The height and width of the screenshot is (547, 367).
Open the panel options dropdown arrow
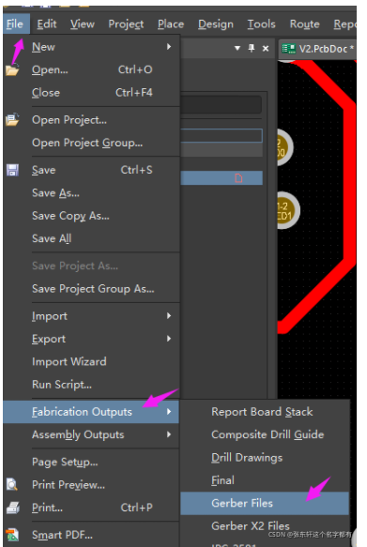tap(237, 48)
